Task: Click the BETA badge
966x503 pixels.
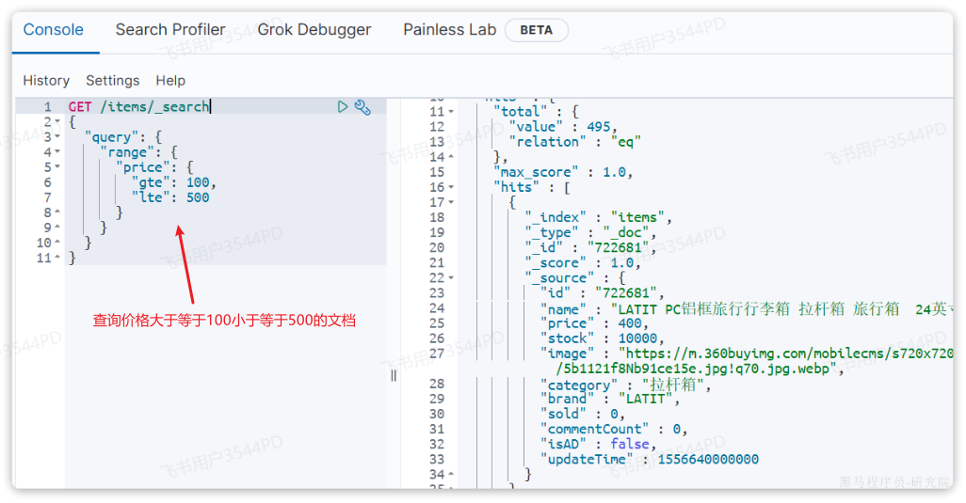Action: [x=536, y=30]
